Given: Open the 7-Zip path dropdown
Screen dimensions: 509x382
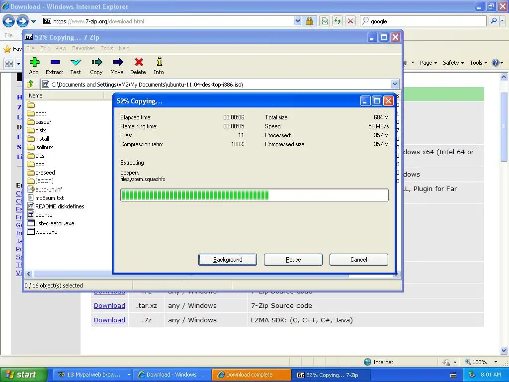Looking at the screenshot, I should coord(395,85).
